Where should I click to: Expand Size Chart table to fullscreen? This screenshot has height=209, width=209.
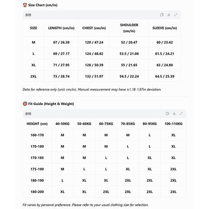click(x=176, y=15)
